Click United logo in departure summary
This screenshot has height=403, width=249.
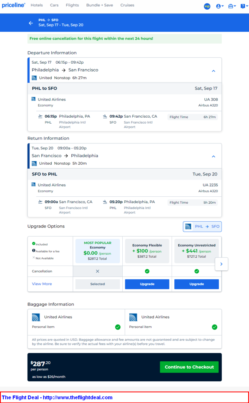(x=34, y=78)
